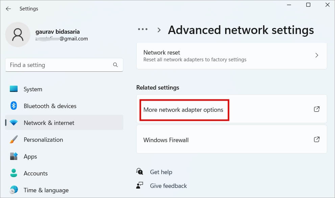Click the Give feedback person icon
This screenshot has width=335, height=198.
pyautogui.click(x=140, y=185)
